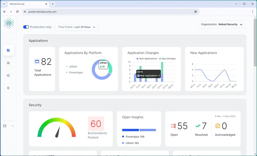
Task: Open the second sidebar inventory icon
Action: click(8, 63)
